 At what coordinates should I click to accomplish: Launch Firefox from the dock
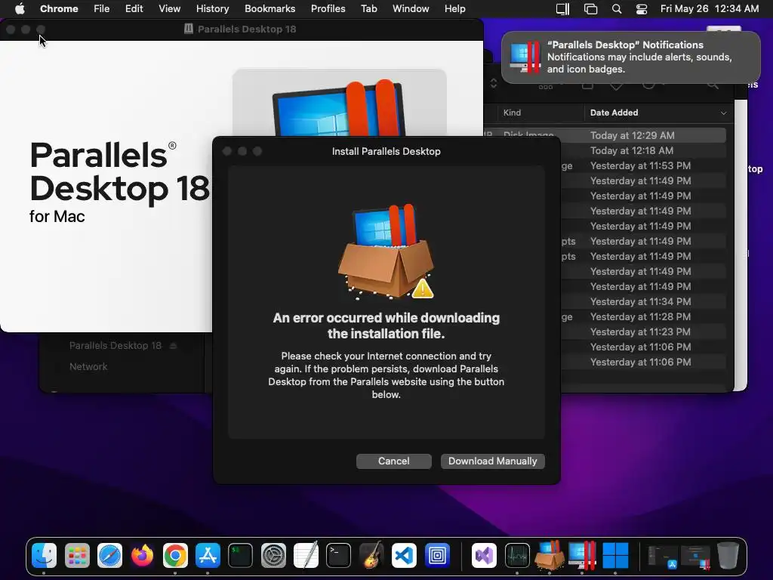(143, 555)
